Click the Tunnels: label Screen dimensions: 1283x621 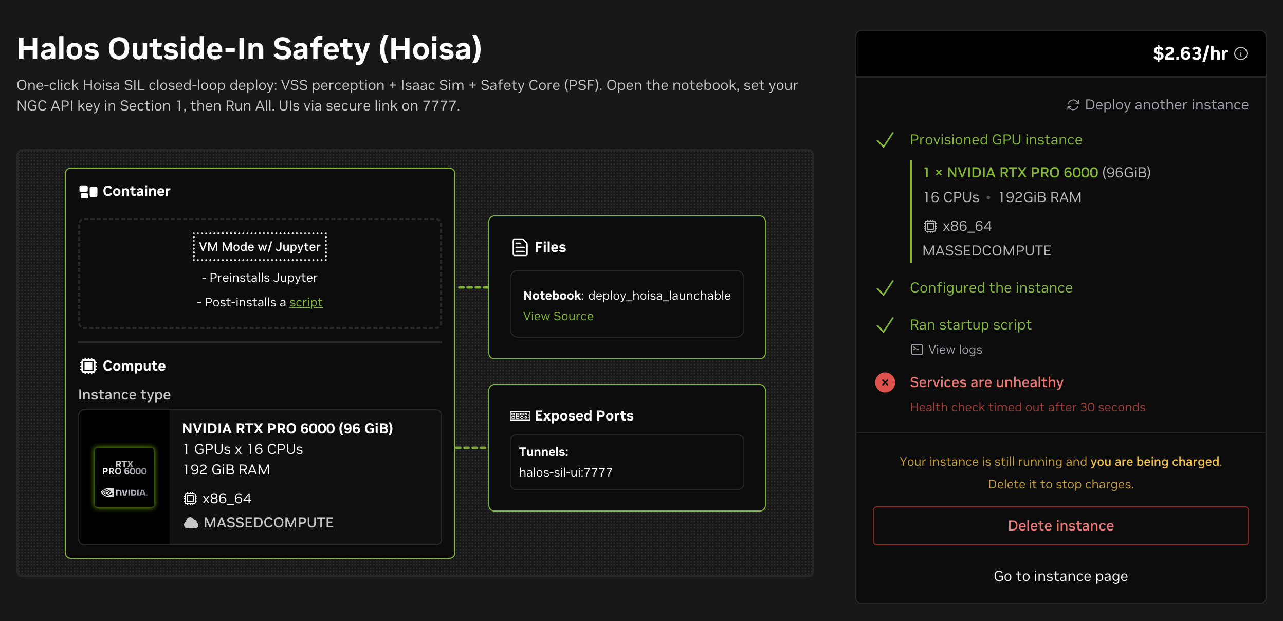544,452
